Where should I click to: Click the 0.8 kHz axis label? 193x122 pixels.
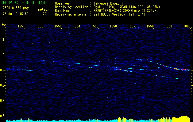tap(2, 85)
